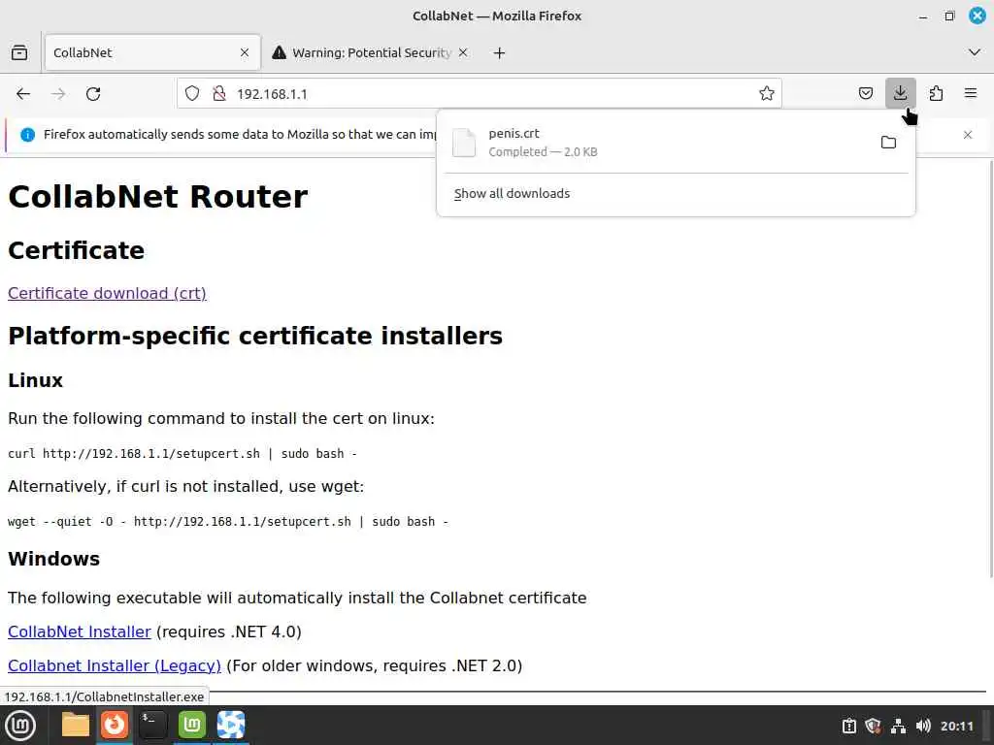Screen dimensions: 994x745
Task: Click the blue pinwheel taskbar application icon
Action: pyautogui.click(x=231, y=725)
